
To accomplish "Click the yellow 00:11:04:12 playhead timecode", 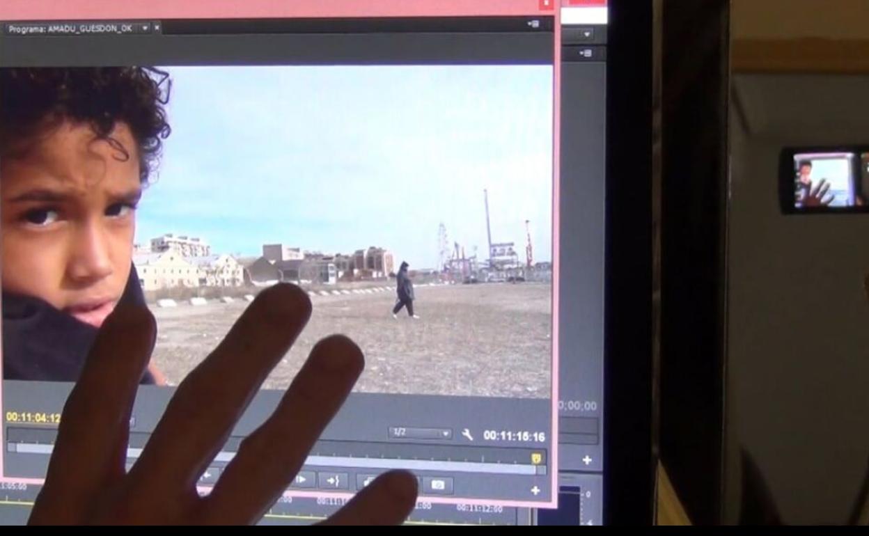I will point(33,418).
